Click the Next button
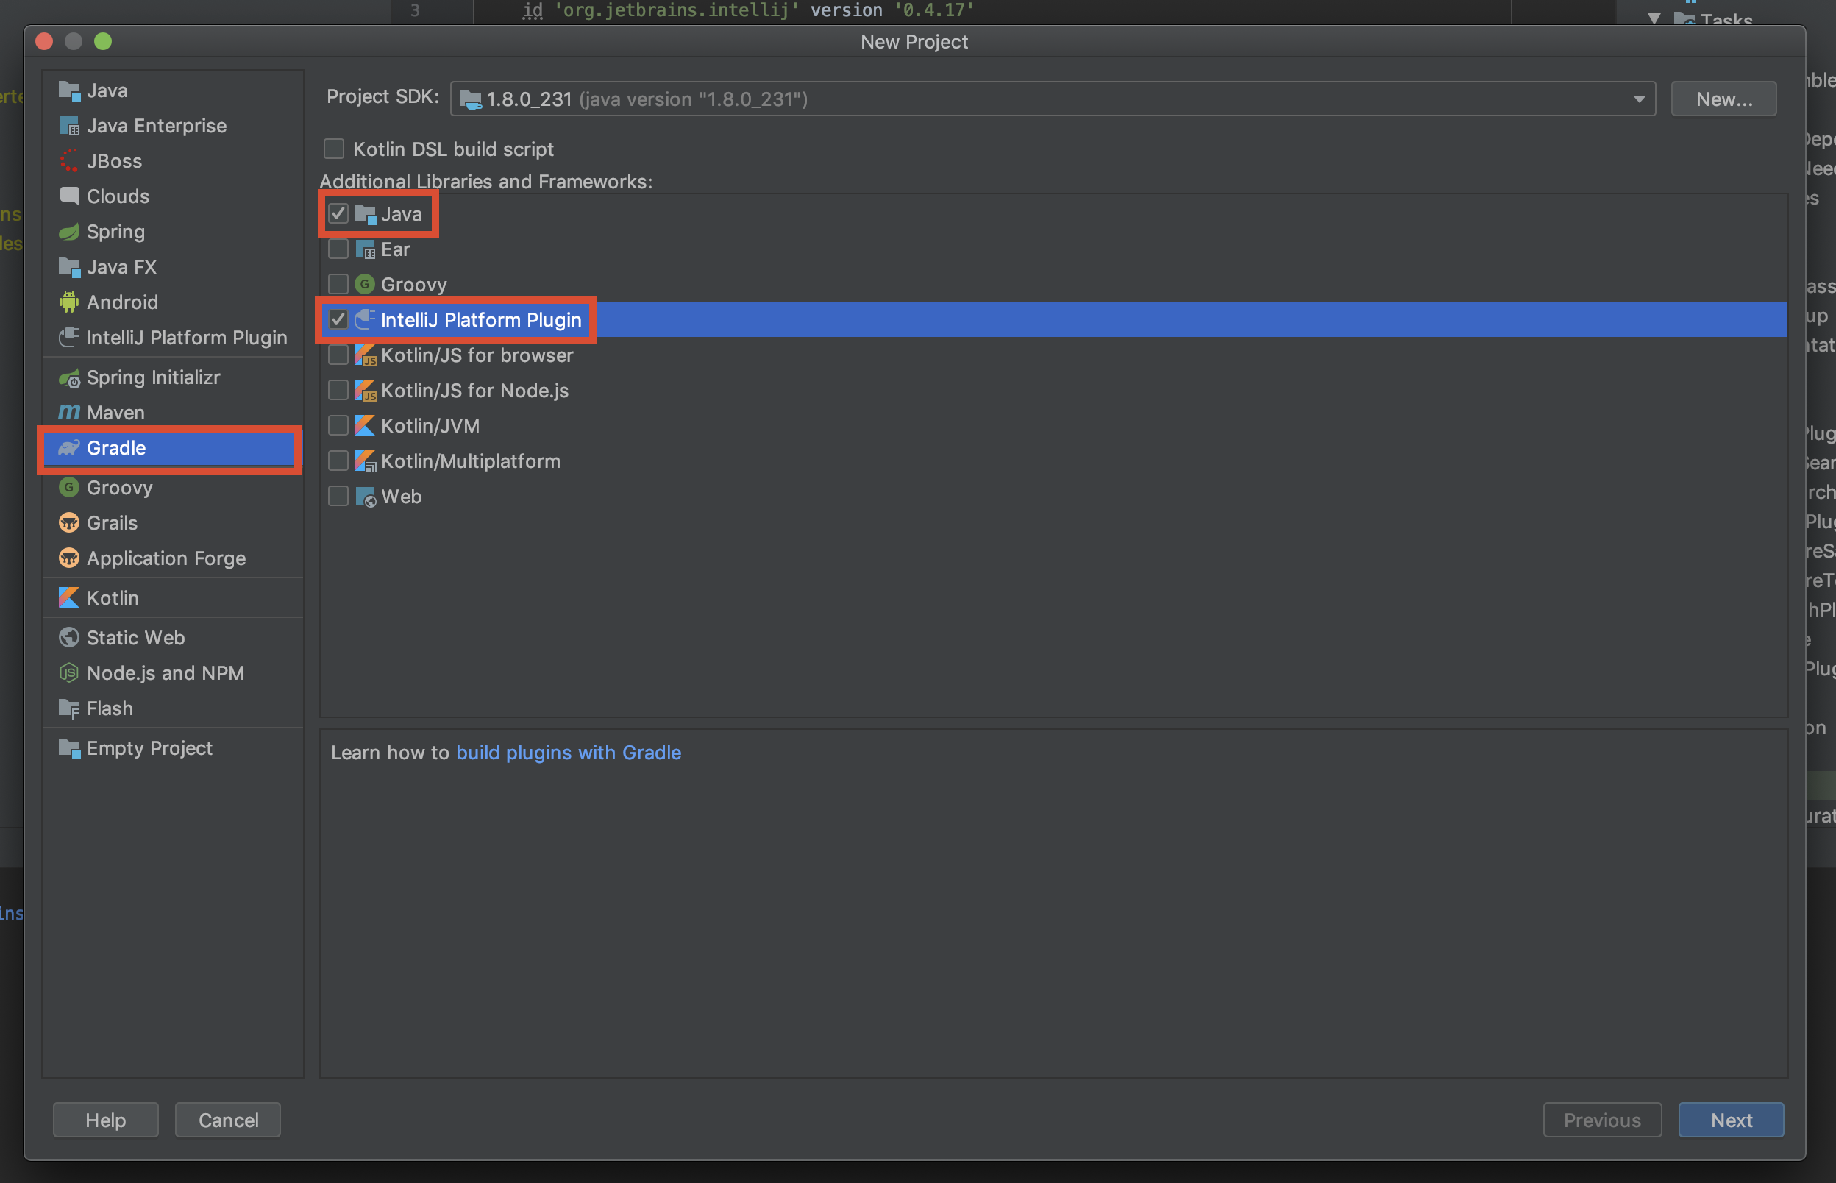The height and width of the screenshot is (1183, 1836). coord(1731,1120)
